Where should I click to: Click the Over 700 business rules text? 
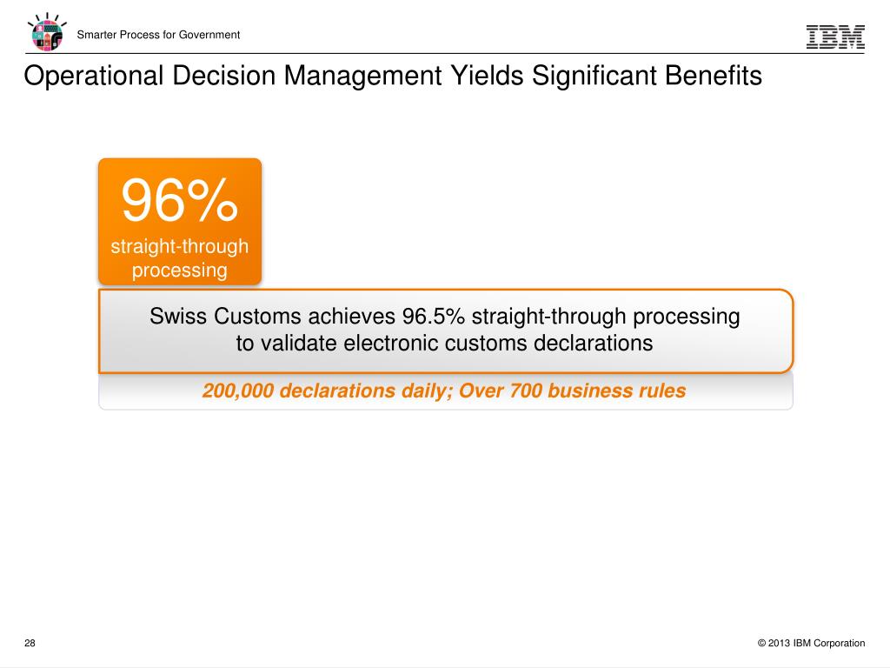coord(572,391)
